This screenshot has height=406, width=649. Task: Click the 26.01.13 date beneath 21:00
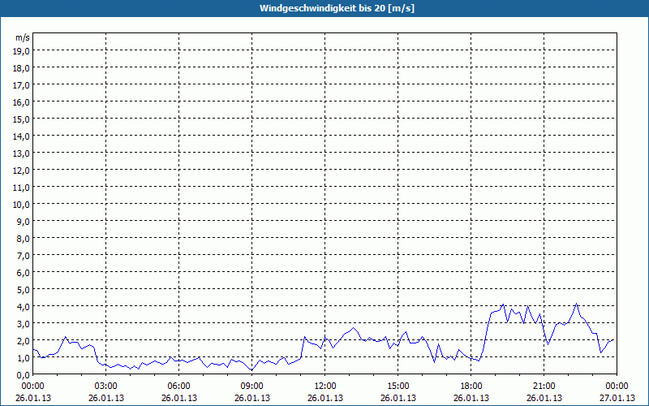[544, 398]
